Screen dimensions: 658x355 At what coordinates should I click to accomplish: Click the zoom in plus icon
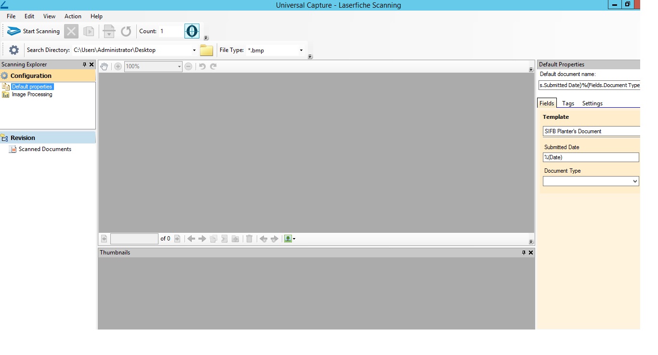pos(118,66)
